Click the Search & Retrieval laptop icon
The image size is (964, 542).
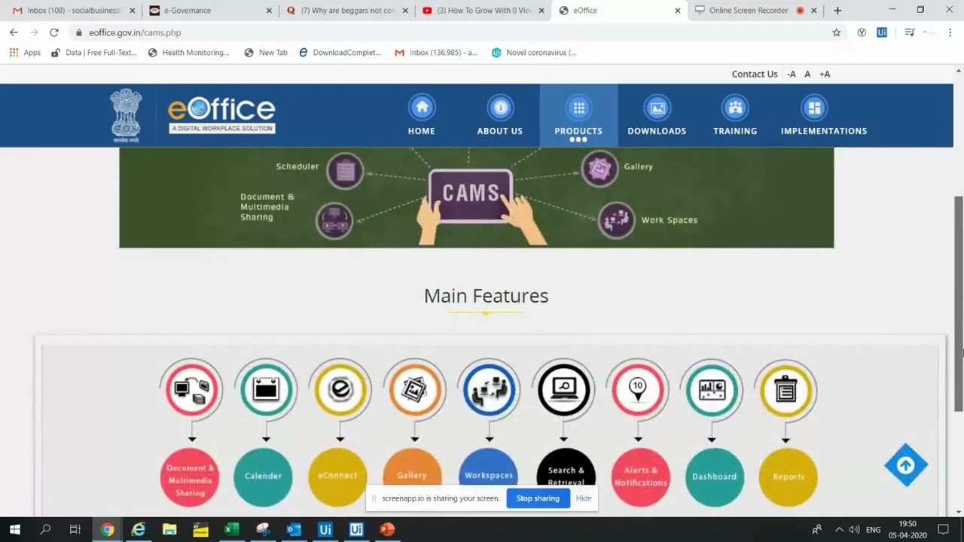pos(564,389)
